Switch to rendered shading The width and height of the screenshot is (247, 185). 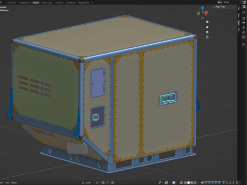pos(195,182)
